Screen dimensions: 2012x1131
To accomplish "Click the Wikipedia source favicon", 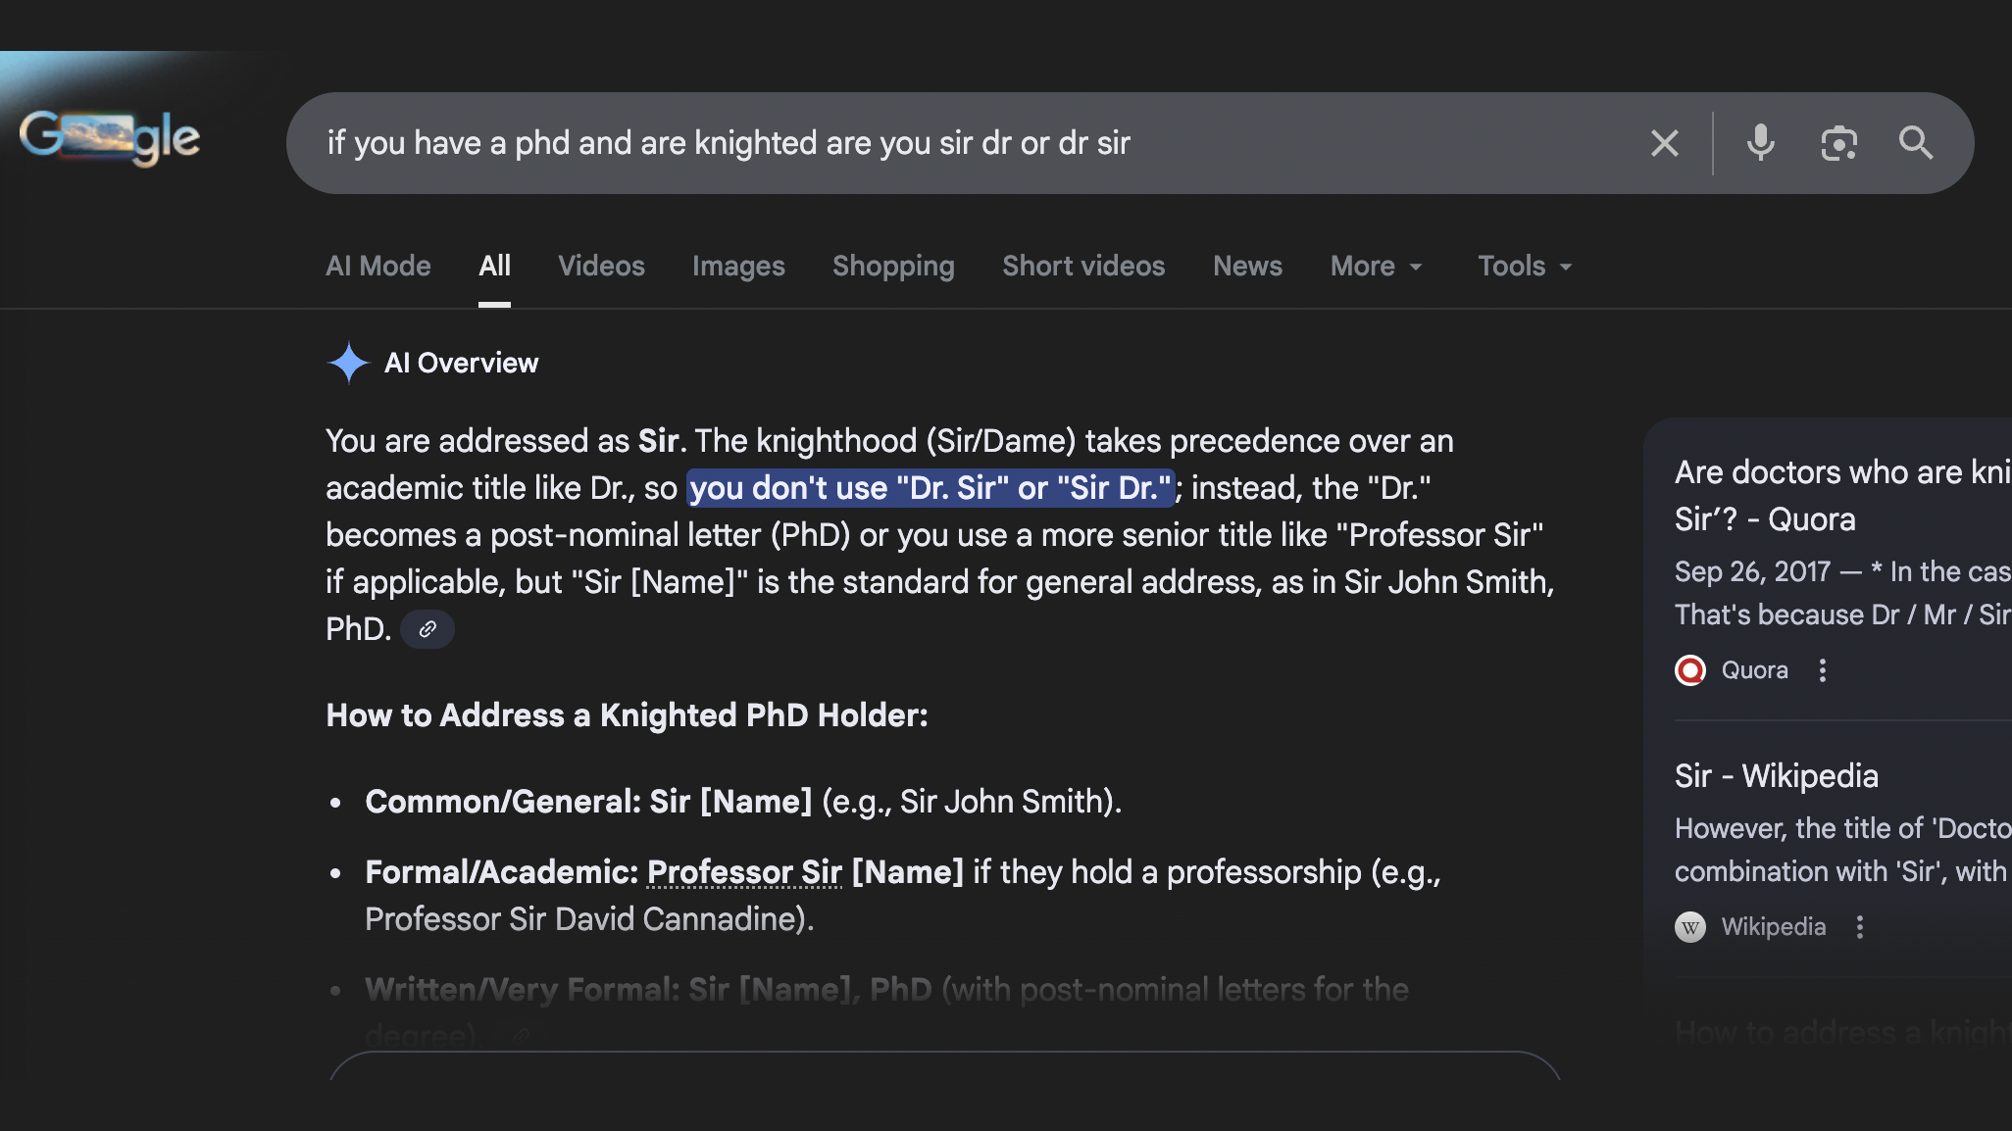I will click(x=1689, y=927).
